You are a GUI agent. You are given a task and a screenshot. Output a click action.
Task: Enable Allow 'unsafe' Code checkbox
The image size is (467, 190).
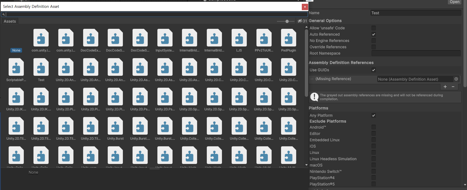pyautogui.click(x=373, y=28)
